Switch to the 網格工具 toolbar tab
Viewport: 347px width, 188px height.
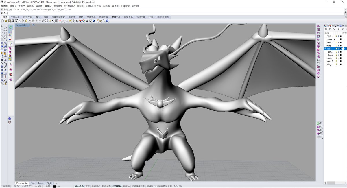pyautogui.click(x=129, y=17)
